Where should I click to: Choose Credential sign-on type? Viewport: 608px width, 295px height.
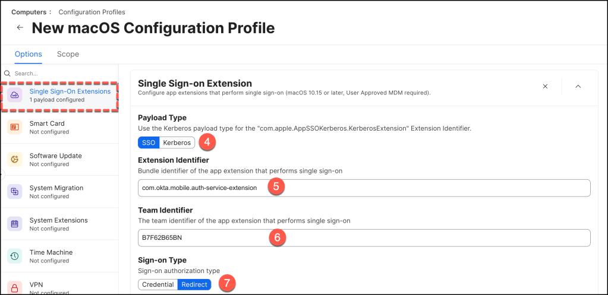pyautogui.click(x=157, y=284)
